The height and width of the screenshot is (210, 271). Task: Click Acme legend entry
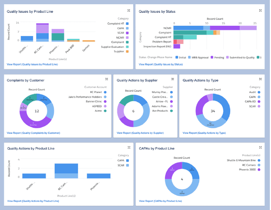(x=101, y=111)
